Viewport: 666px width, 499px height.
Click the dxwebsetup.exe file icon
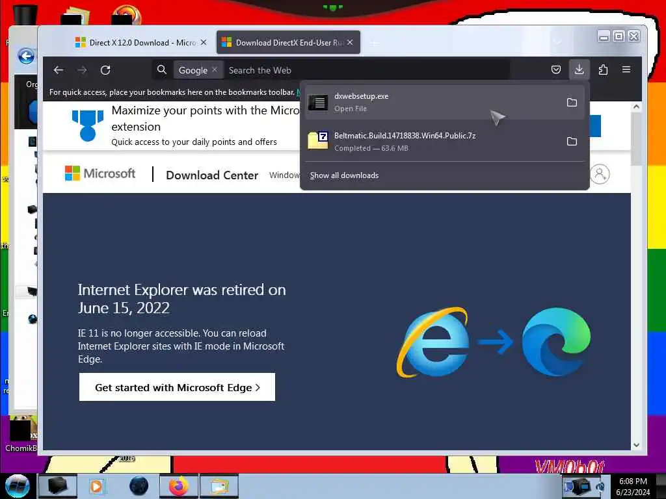pos(317,102)
